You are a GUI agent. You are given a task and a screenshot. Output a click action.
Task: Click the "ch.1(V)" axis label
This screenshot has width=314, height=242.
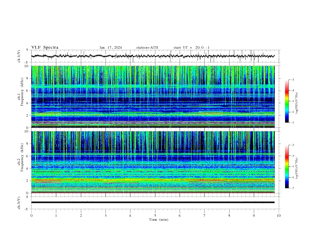click(19, 56)
